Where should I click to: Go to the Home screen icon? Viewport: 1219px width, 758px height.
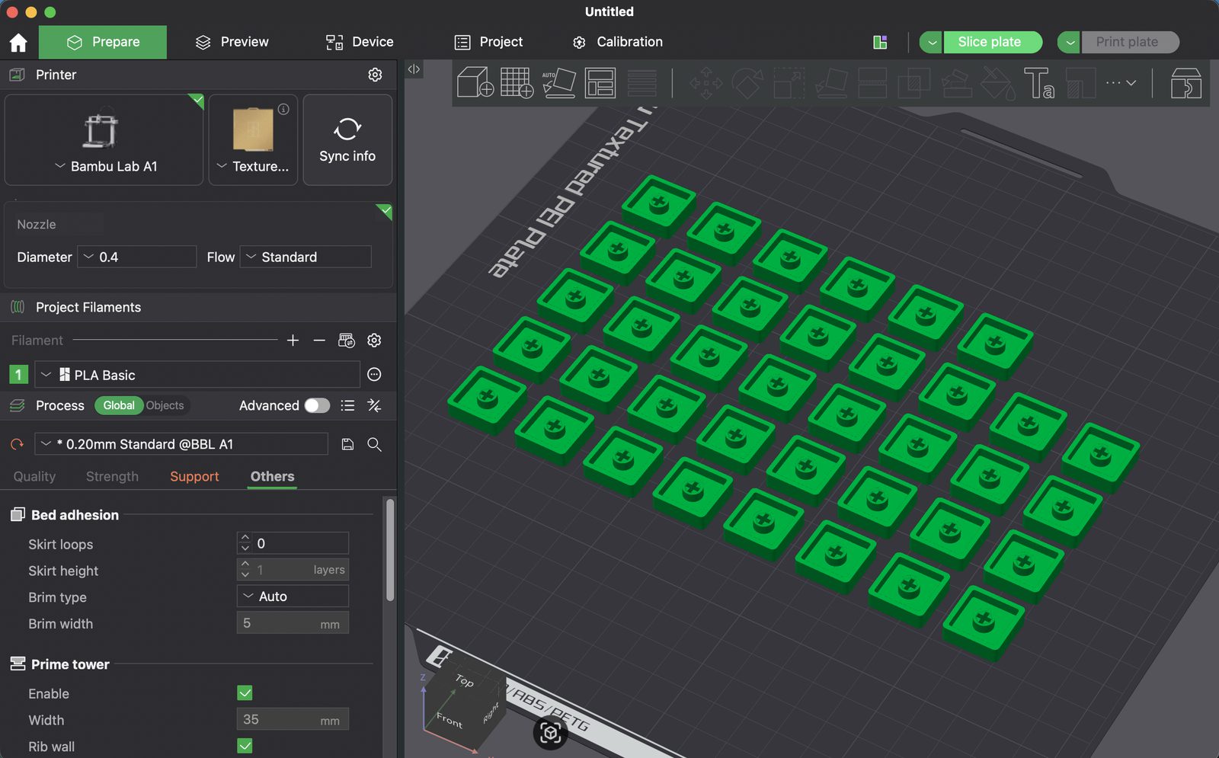coord(18,43)
